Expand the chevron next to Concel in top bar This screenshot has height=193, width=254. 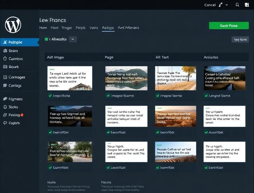pos(227,5)
